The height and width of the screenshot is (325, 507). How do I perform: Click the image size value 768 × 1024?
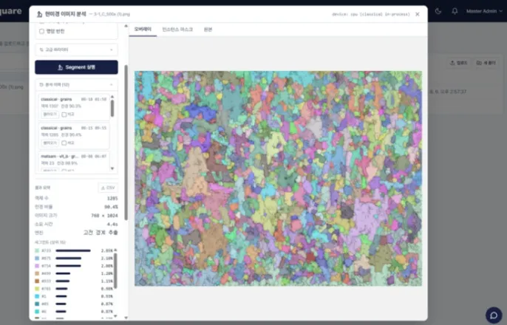[104, 216]
